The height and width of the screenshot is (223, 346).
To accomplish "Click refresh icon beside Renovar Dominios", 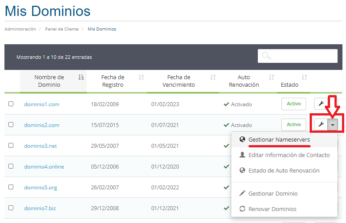I will (242, 209).
